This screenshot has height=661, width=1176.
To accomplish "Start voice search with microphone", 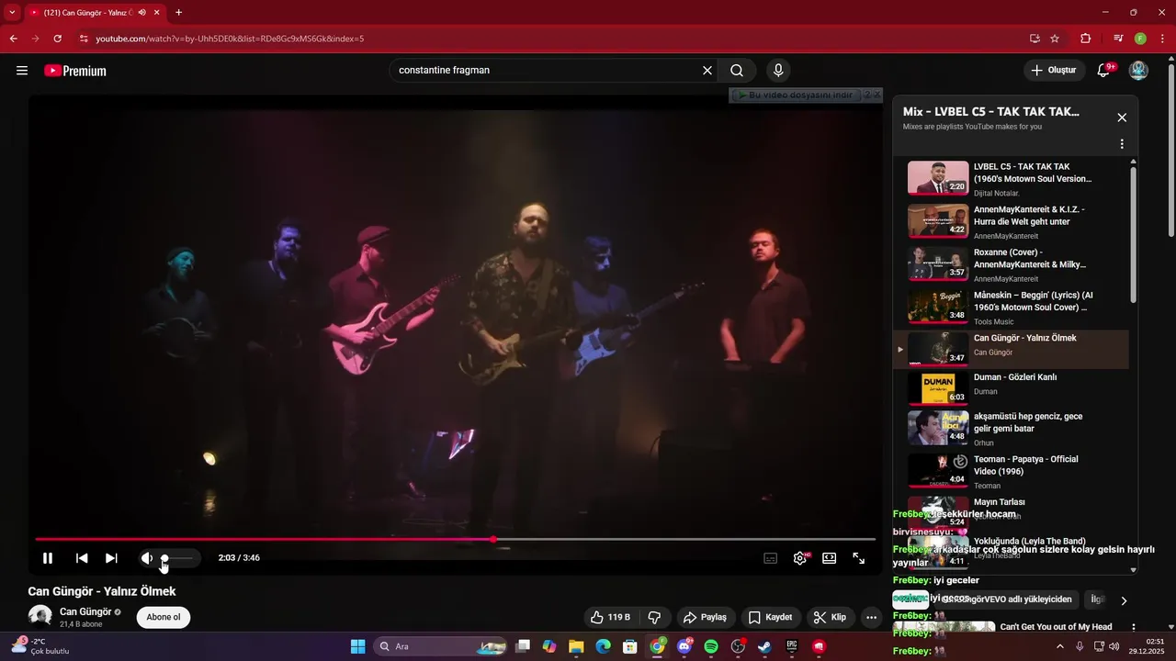I will point(778,71).
